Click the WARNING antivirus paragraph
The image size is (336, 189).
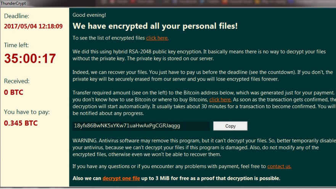coord(201,148)
